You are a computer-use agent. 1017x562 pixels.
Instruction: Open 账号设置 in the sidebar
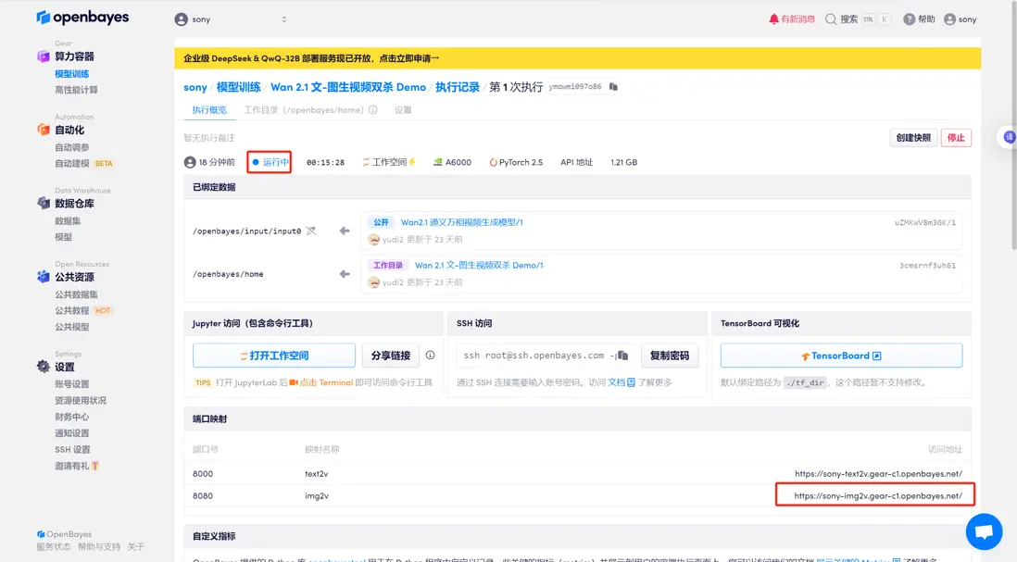point(72,383)
